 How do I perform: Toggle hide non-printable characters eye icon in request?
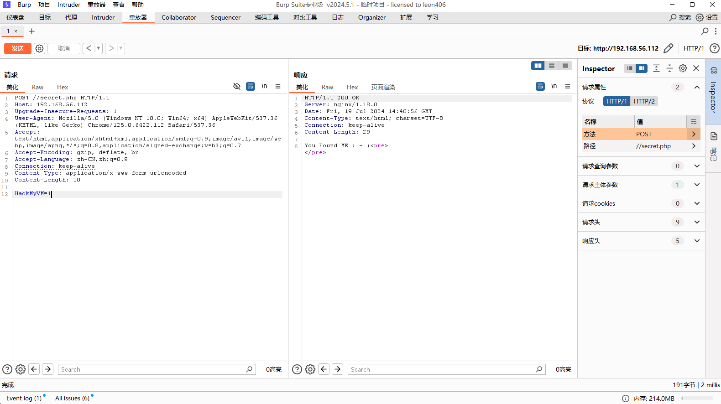click(x=237, y=86)
